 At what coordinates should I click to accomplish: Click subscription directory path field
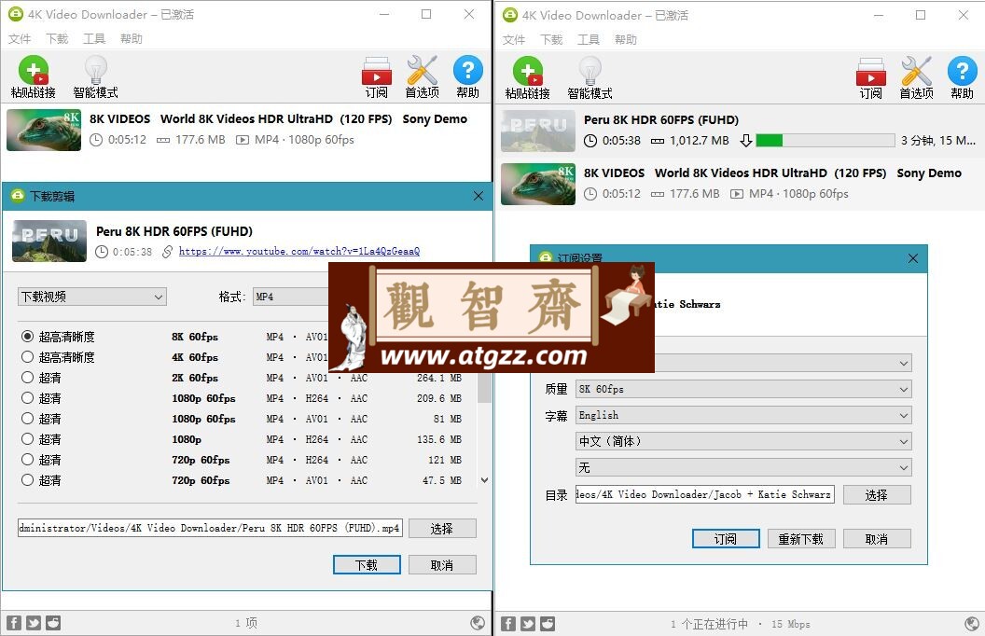[705, 494]
